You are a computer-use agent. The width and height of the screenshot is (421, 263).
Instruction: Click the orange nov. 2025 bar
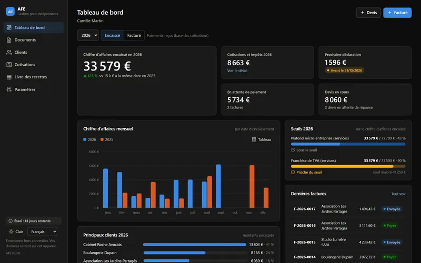point(252,187)
